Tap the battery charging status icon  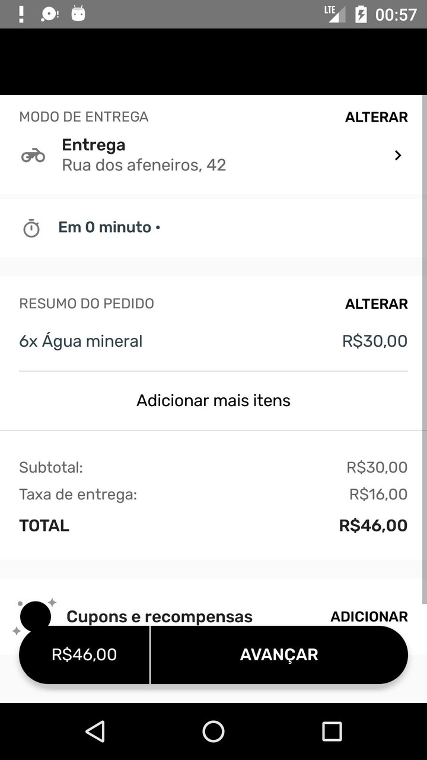click(361, 14)
